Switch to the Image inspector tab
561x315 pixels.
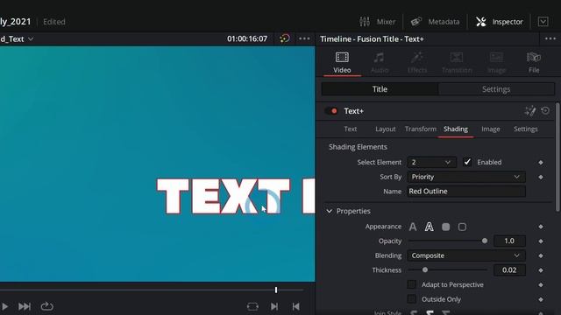point(496,63)
